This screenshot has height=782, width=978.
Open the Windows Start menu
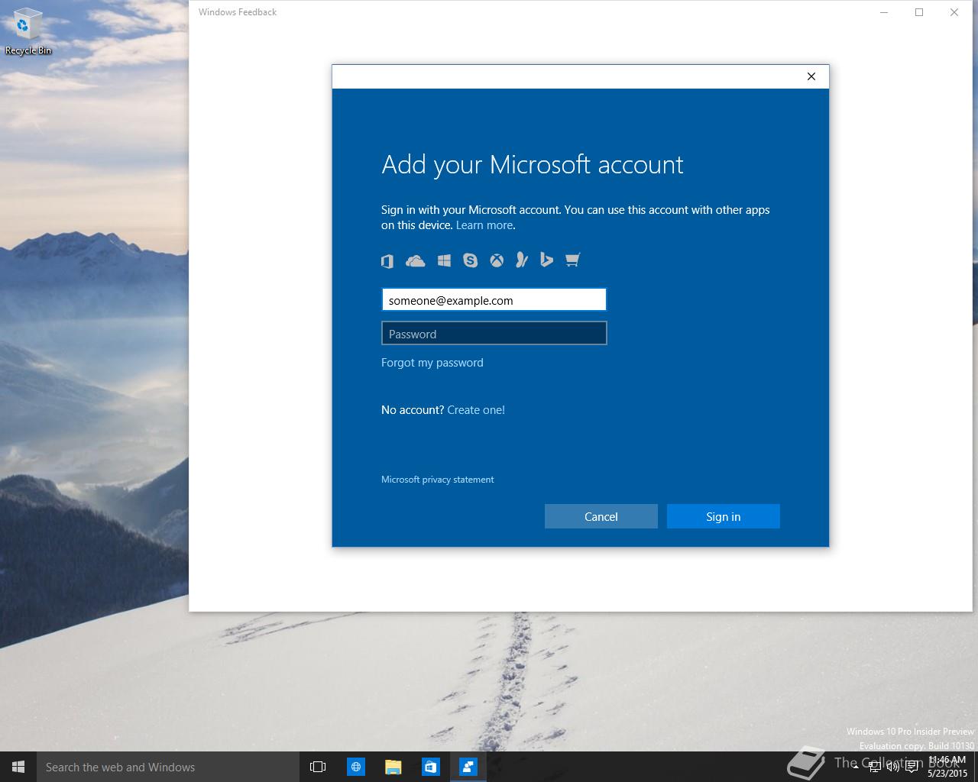(x=18, y=767)
